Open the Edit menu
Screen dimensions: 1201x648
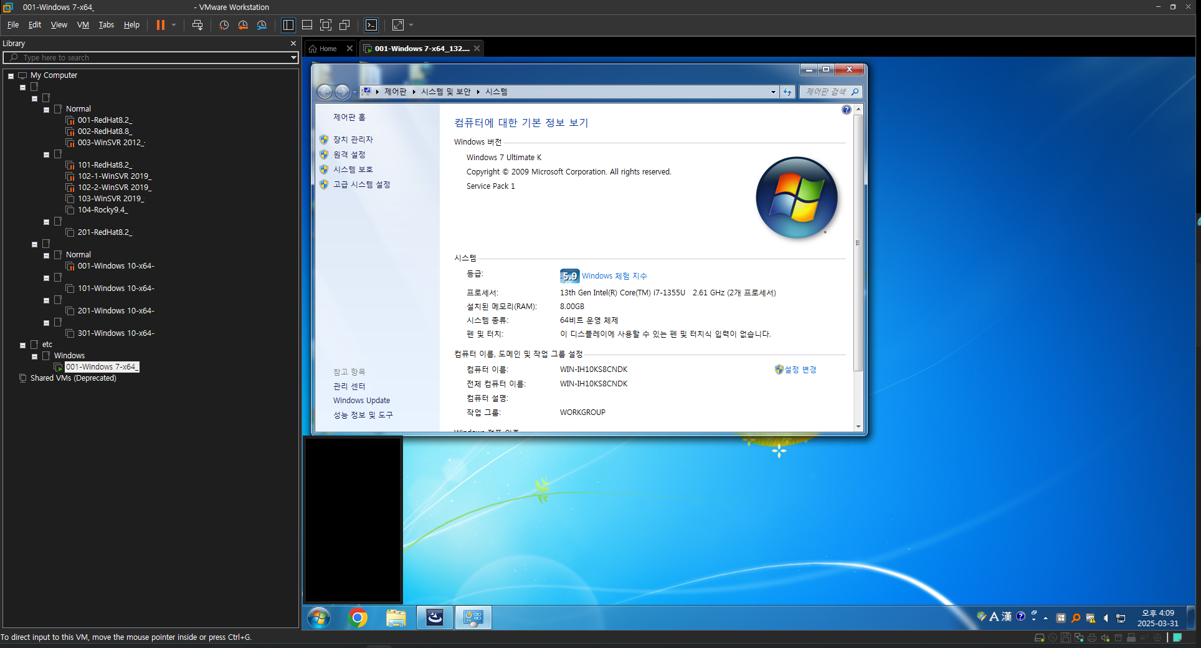pos(35,25)
